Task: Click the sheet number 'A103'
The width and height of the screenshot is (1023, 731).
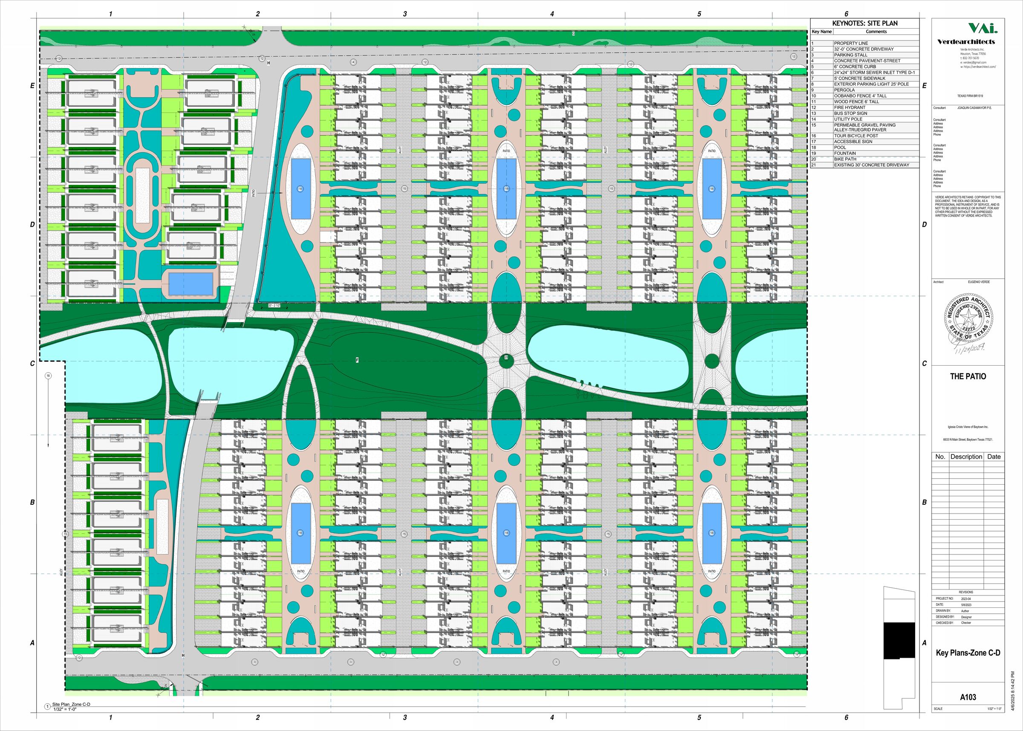Action: (x=968, y=697)
